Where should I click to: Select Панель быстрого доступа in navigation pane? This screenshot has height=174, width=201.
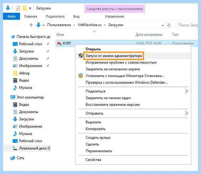(x=33, y=37)
